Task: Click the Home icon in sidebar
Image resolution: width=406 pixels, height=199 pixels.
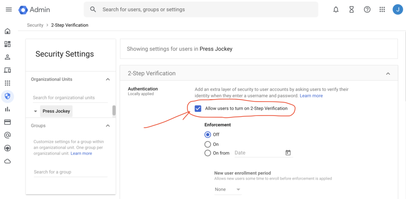Action: [7, 31]
